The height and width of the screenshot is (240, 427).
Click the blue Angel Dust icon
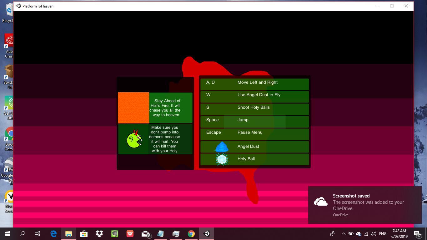point(222,147)
